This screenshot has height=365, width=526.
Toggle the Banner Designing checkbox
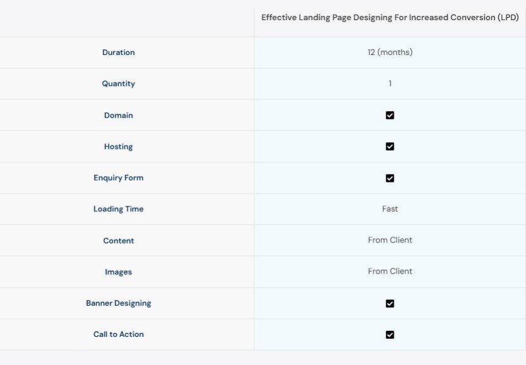pos(390,303)
